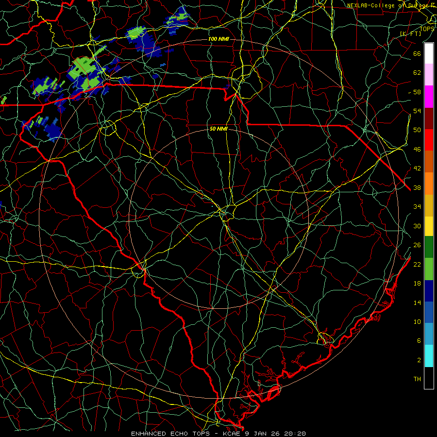Click the legend value '2'
Screen dimensions: 437x437
(419, 360)
